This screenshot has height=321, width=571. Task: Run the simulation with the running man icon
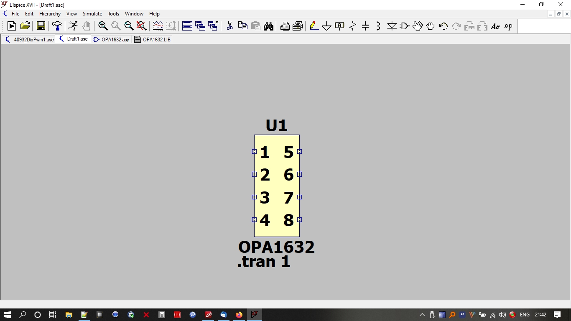(73, 26)
